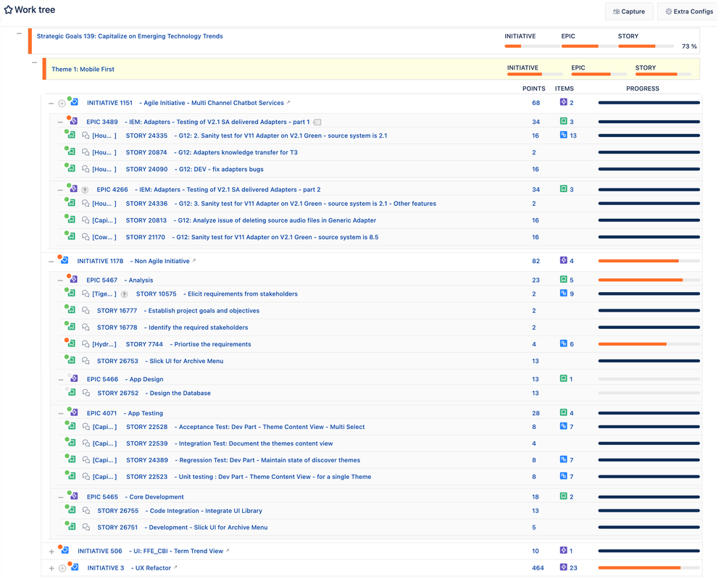Click the purple epic icon for EPIC 5466

click(73, 379)
